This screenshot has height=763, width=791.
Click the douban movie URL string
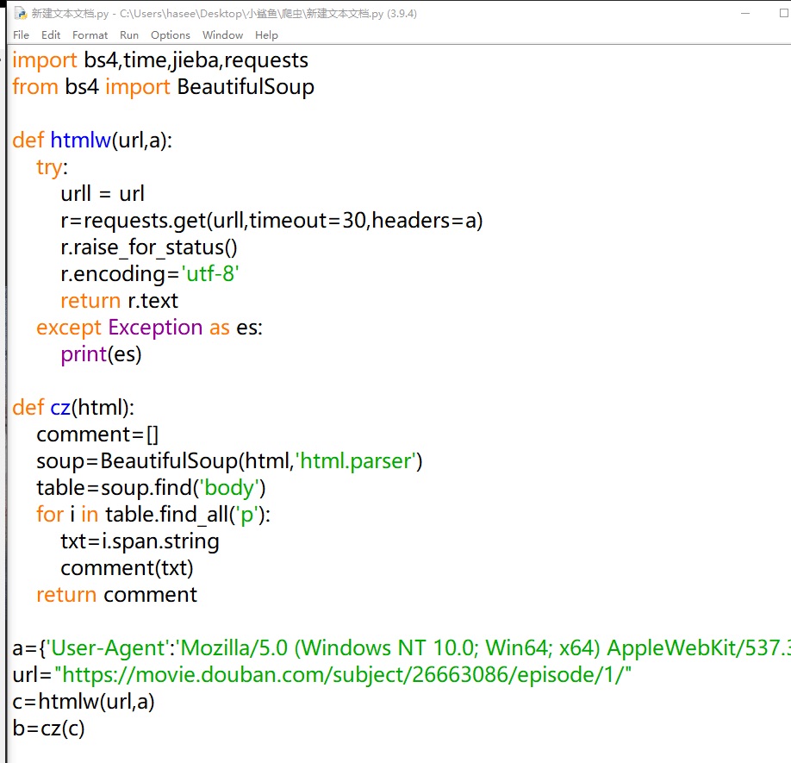[x=343, y=675]
